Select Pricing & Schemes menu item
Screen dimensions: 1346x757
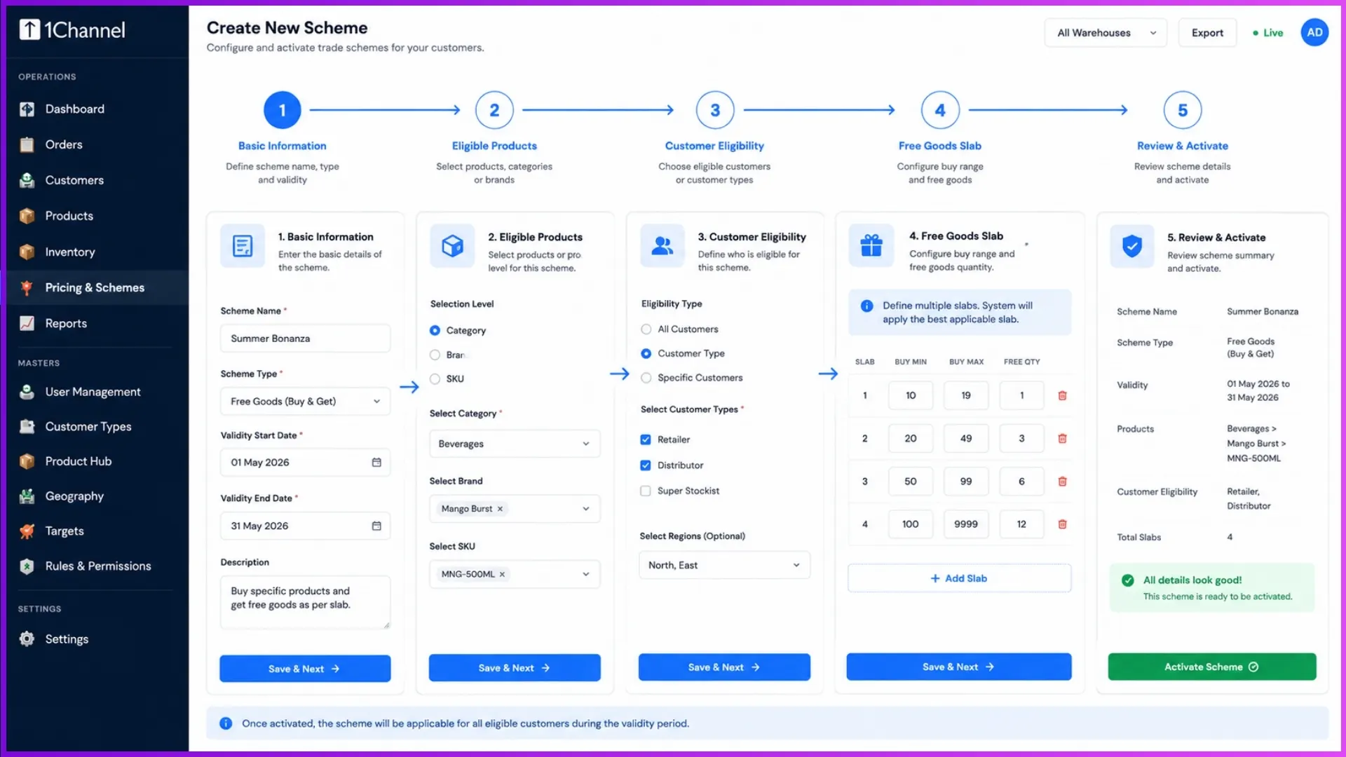[x=95, y=287]
